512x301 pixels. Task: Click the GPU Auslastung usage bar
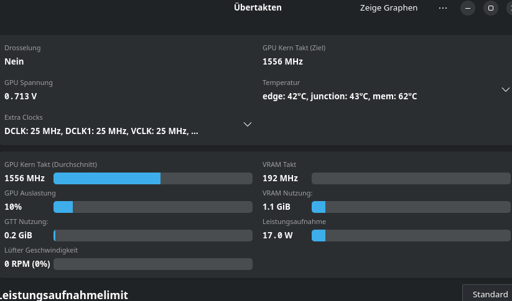(x=153, y=207)
